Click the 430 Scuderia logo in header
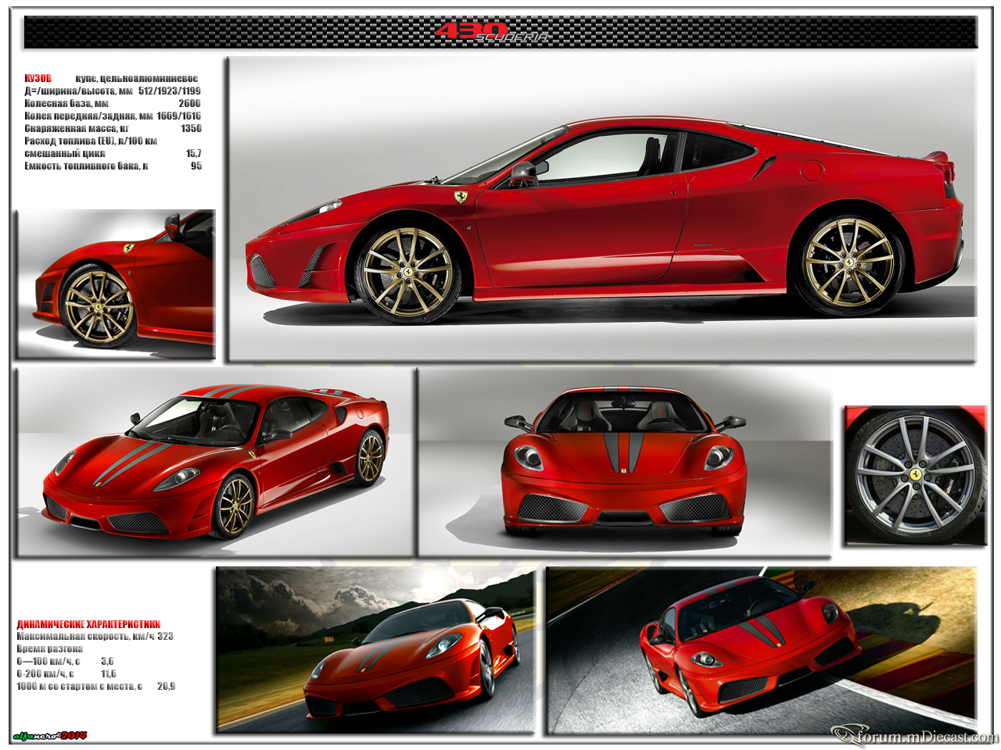The height and width of the screenshot is (750, 1001). coord(491,32)
